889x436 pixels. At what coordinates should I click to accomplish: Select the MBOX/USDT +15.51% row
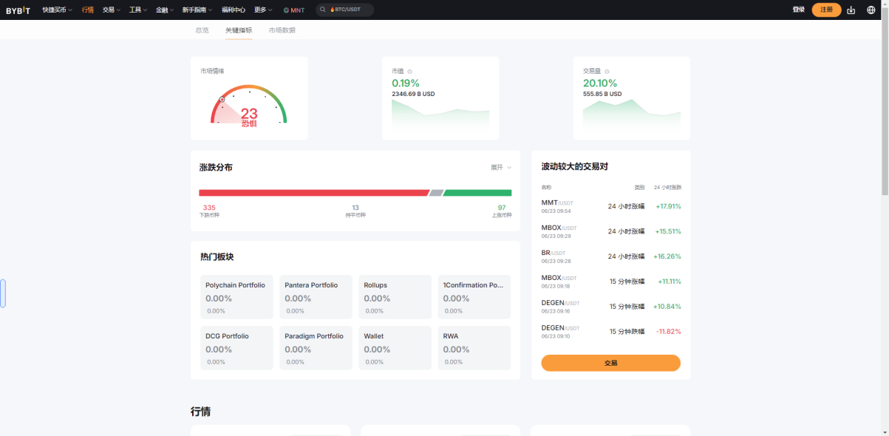coord(611,231)
